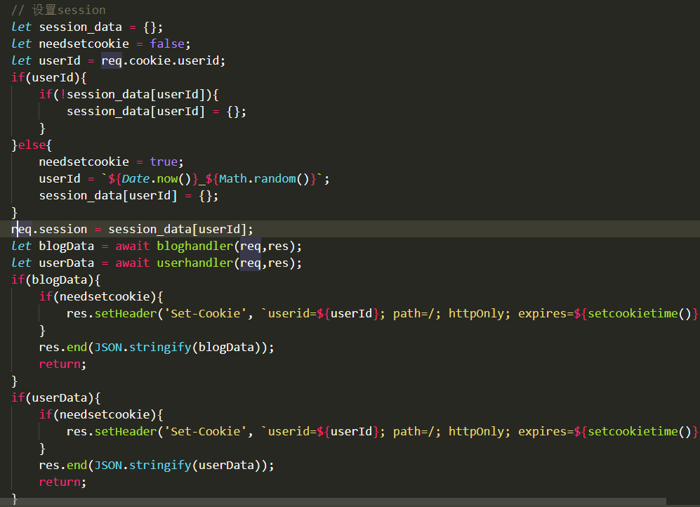
Task: Click the 'false' value of needsetcookie
Action: (167, 44)
